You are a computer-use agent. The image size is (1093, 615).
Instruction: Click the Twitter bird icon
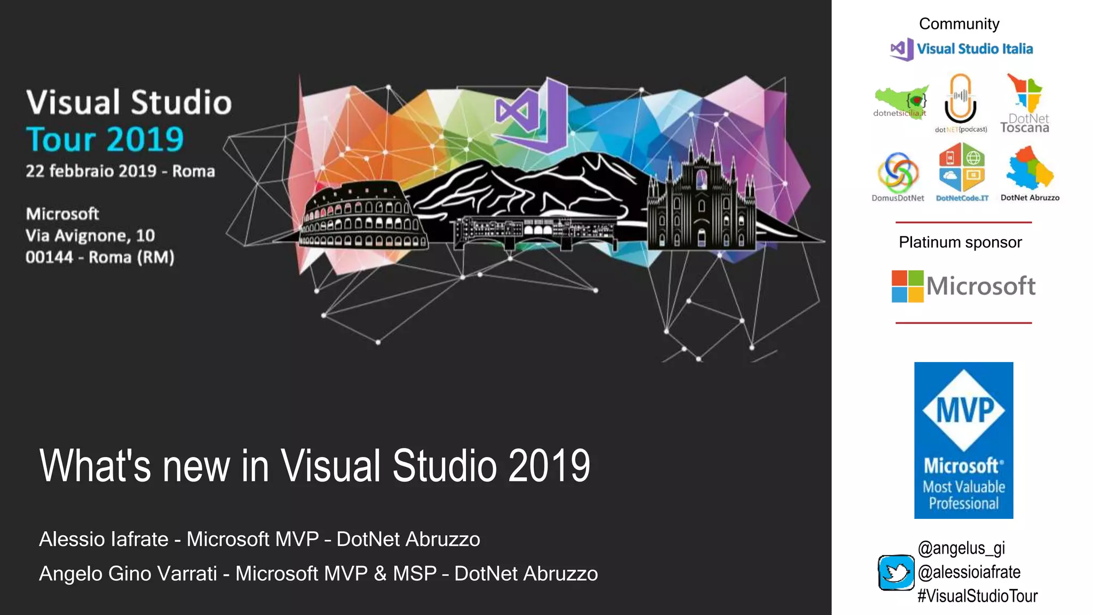point(896,572)
